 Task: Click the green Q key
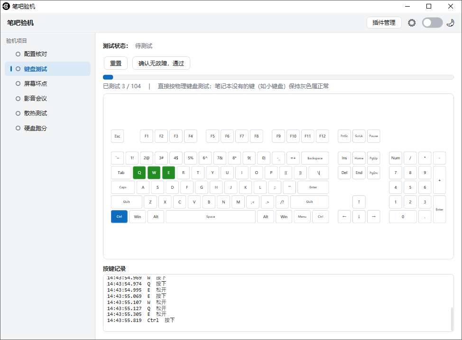click(x=139, y=173)
